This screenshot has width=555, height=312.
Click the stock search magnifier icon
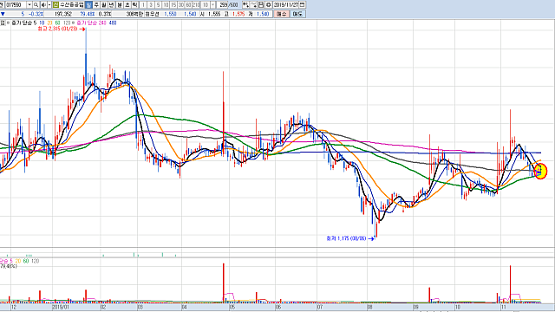tap(36, 4)
